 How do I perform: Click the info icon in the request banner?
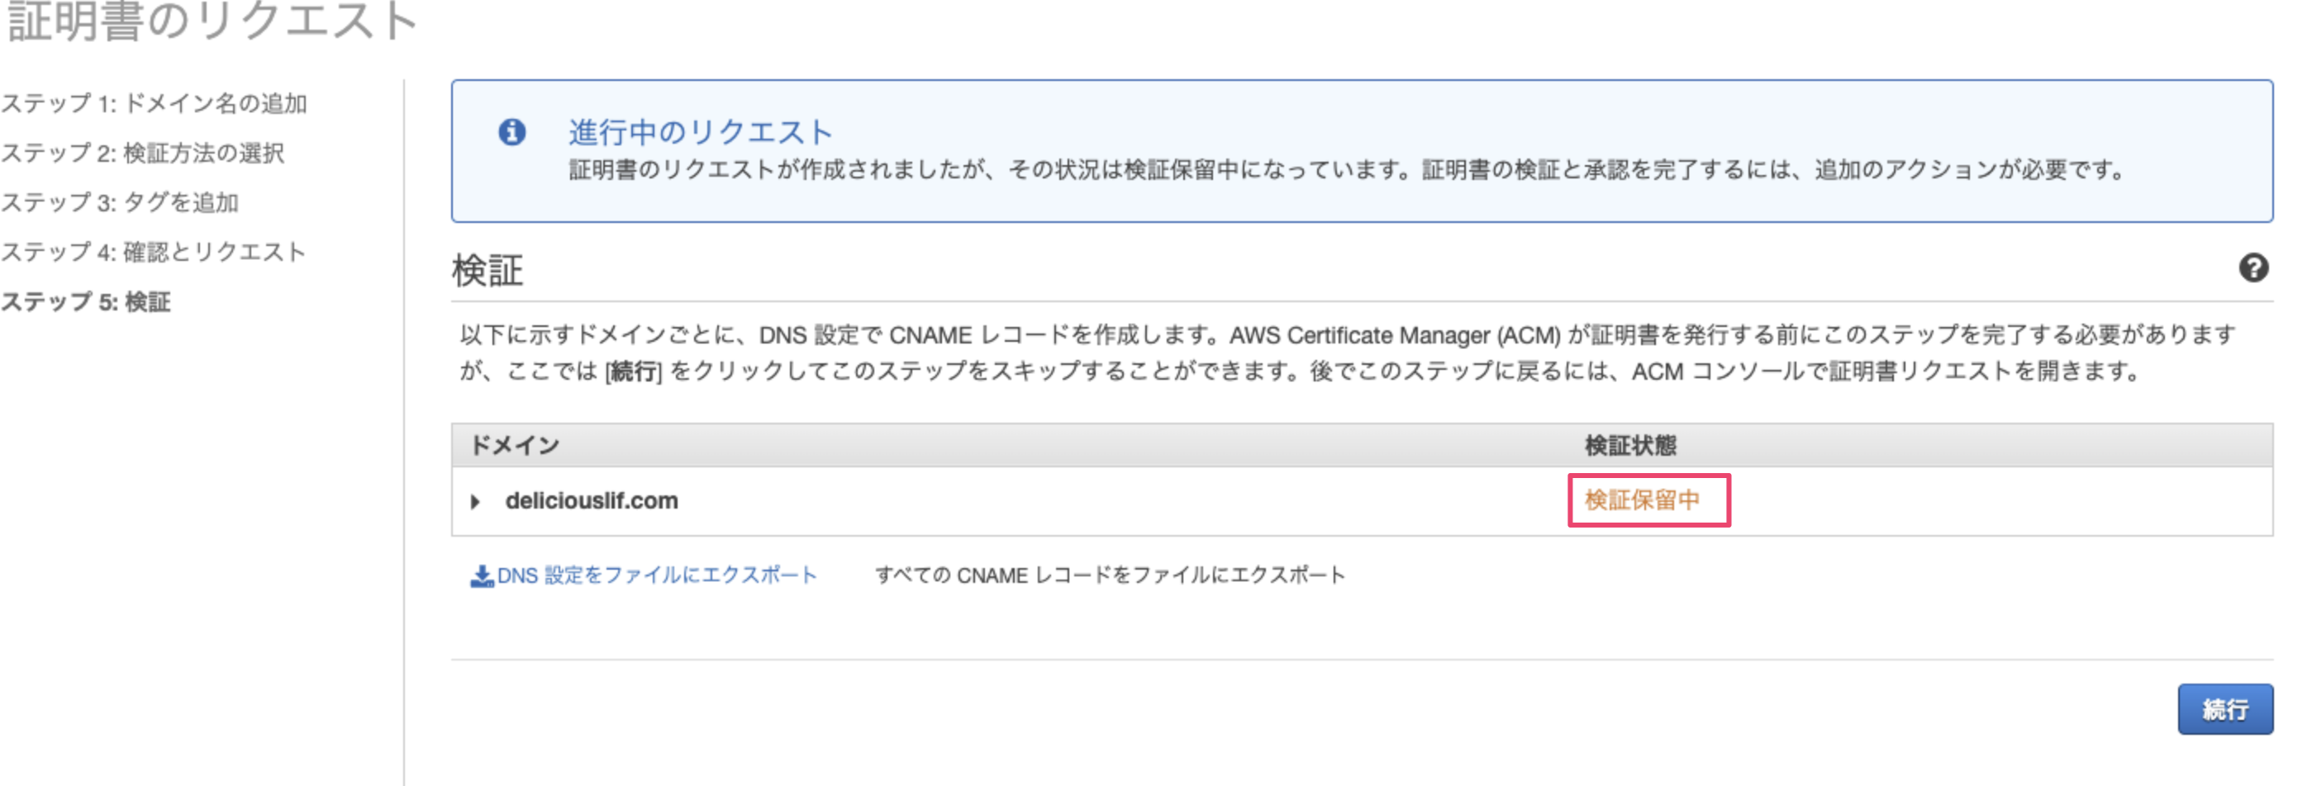(511, 133)
